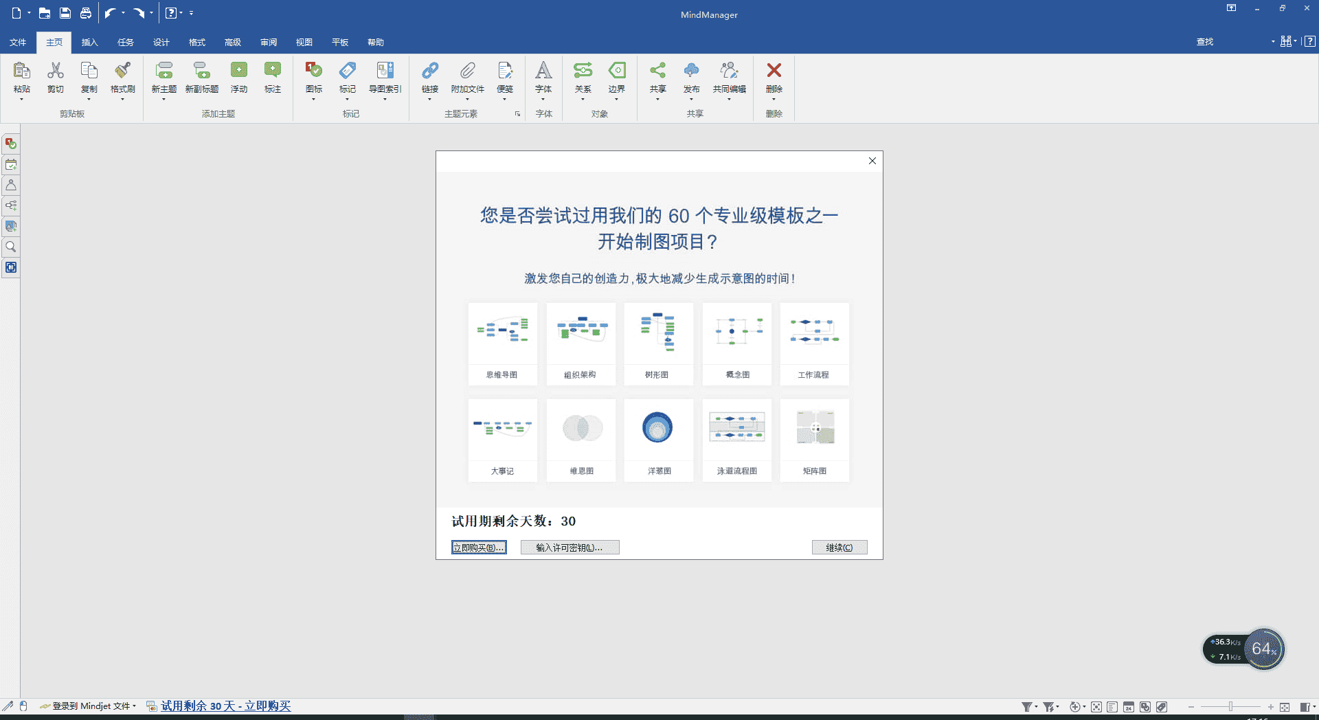Open the File (文件) menu
Screen dimensions: 1319x720
pos(18,43)
